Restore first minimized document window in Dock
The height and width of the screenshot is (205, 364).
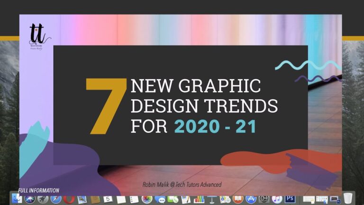[309, 199]
